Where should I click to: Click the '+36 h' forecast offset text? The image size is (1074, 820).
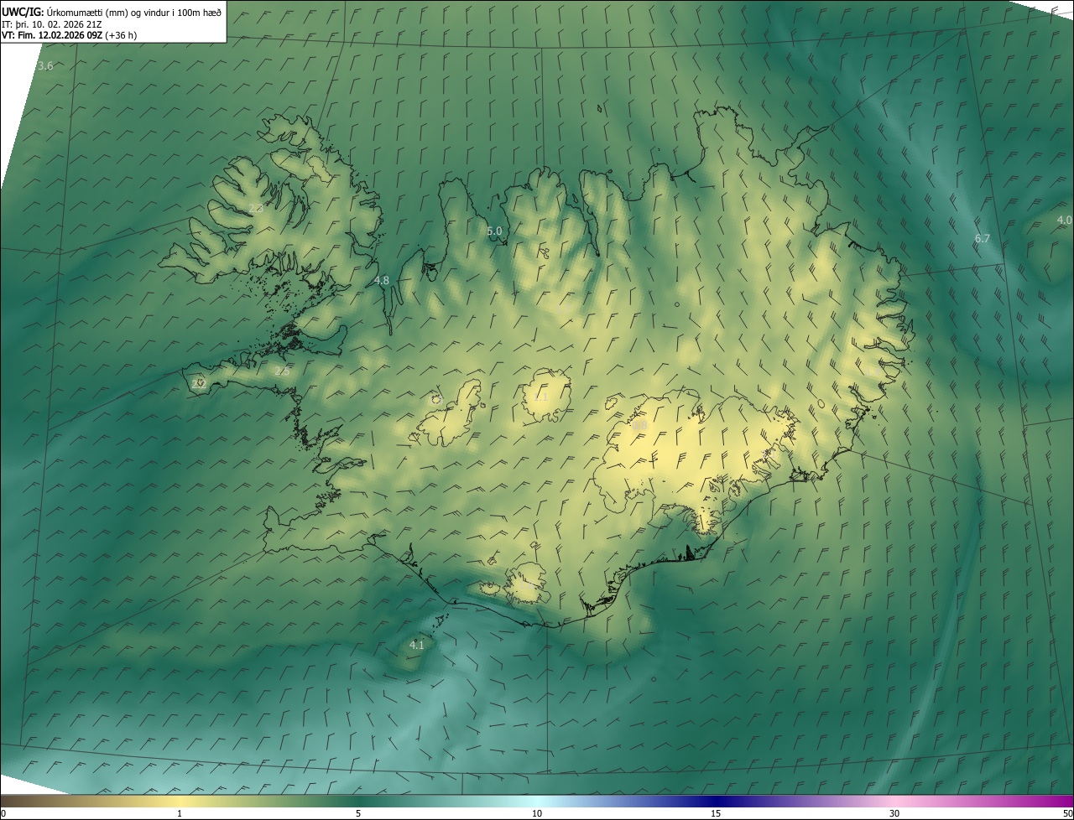pyautogui.click(x=121, y=35)
